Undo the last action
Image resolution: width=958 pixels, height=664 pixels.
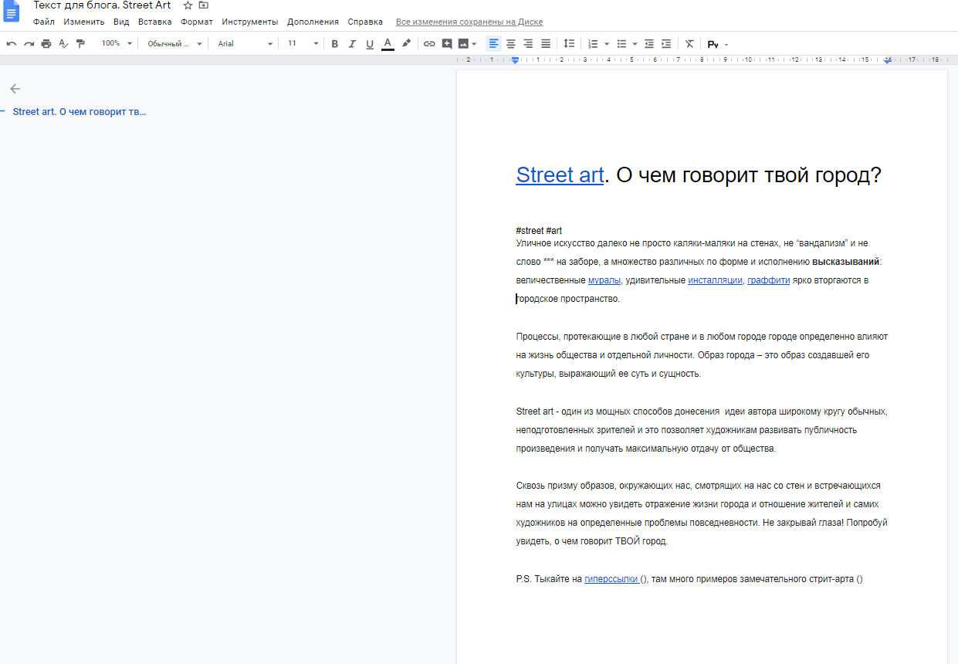(x=12, y=44)
